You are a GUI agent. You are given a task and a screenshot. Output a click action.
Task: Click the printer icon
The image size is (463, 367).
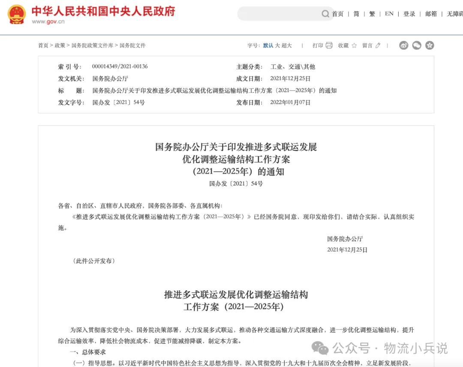pos(329,45)
